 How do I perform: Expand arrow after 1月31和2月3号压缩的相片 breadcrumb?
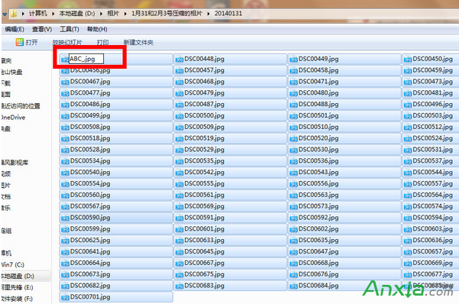point(208,14)
